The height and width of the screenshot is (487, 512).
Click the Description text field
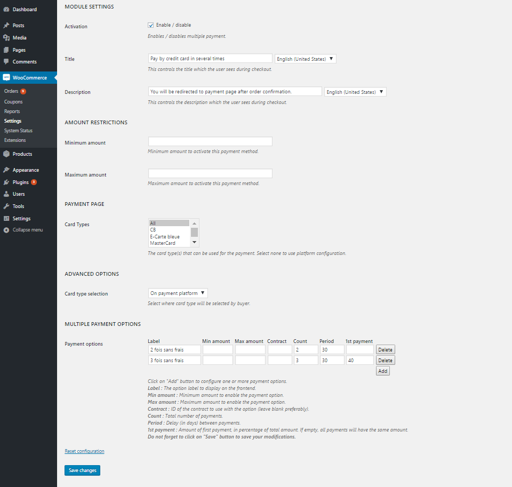coord(235,91)
